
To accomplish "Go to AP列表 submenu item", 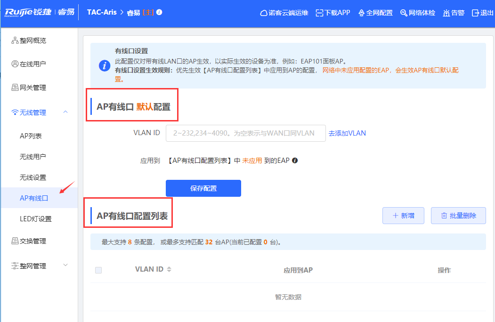I will click(31, 136).
